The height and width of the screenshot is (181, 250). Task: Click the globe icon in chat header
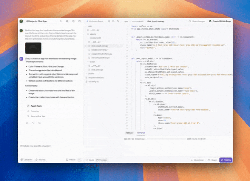click(x=67, y=21)
